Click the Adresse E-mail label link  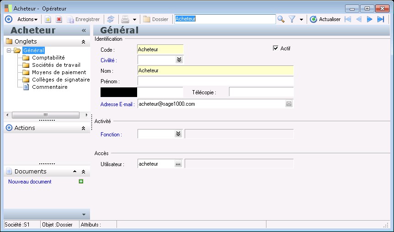[x=117, y=104]
